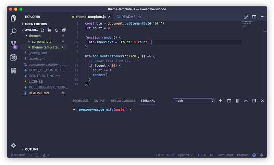Toggle Explorer view in activity bar
This screenshot has width=274, height=165.
(x=13, y=18)
